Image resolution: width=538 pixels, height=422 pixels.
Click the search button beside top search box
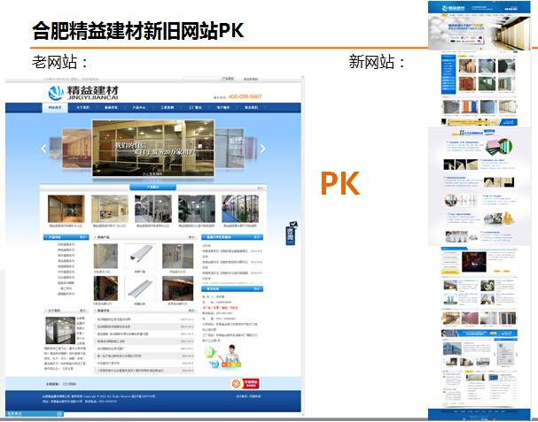[x=251, y=79]
